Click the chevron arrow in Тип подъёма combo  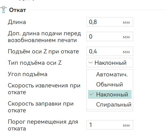(91, 62)
